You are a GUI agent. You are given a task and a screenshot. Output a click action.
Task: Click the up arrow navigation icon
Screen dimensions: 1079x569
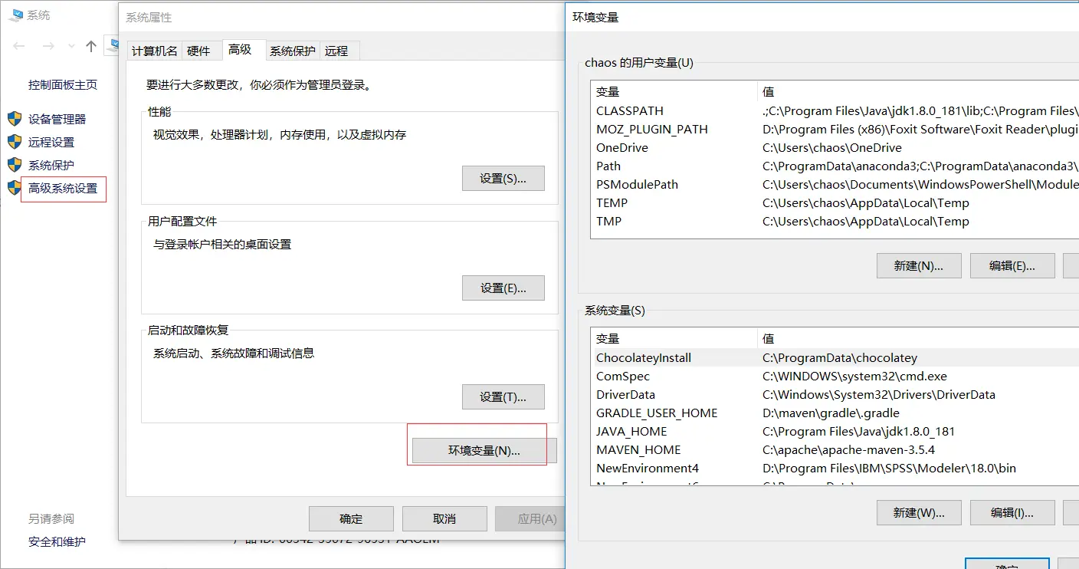(90, 46)
